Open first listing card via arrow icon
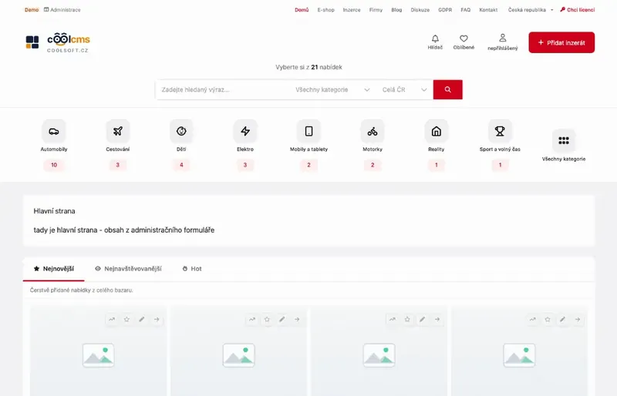The image size is (617, 396). tap(157, 319)
